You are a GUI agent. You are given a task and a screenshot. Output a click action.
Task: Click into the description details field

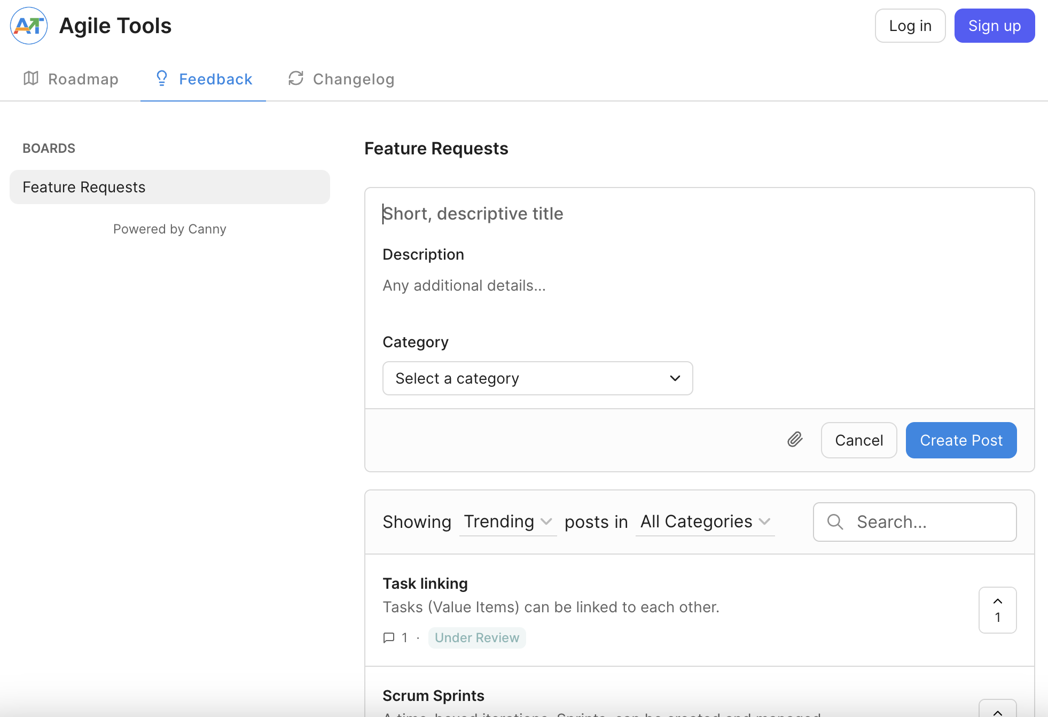pos(699,286)
